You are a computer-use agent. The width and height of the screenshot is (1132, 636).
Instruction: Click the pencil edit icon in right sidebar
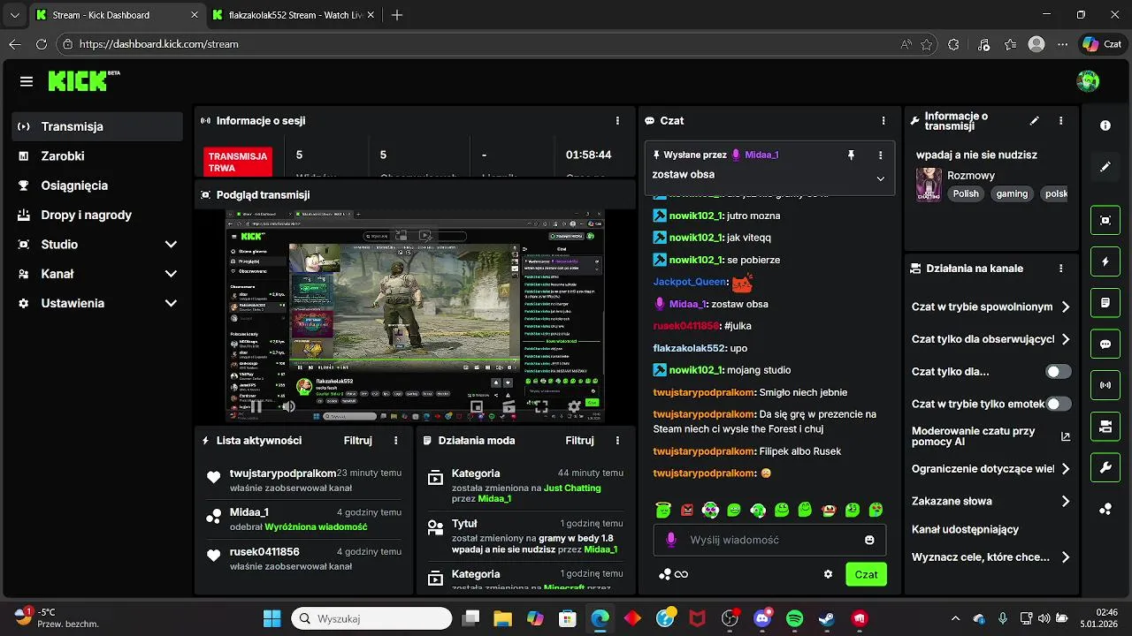click(1105, 167)
